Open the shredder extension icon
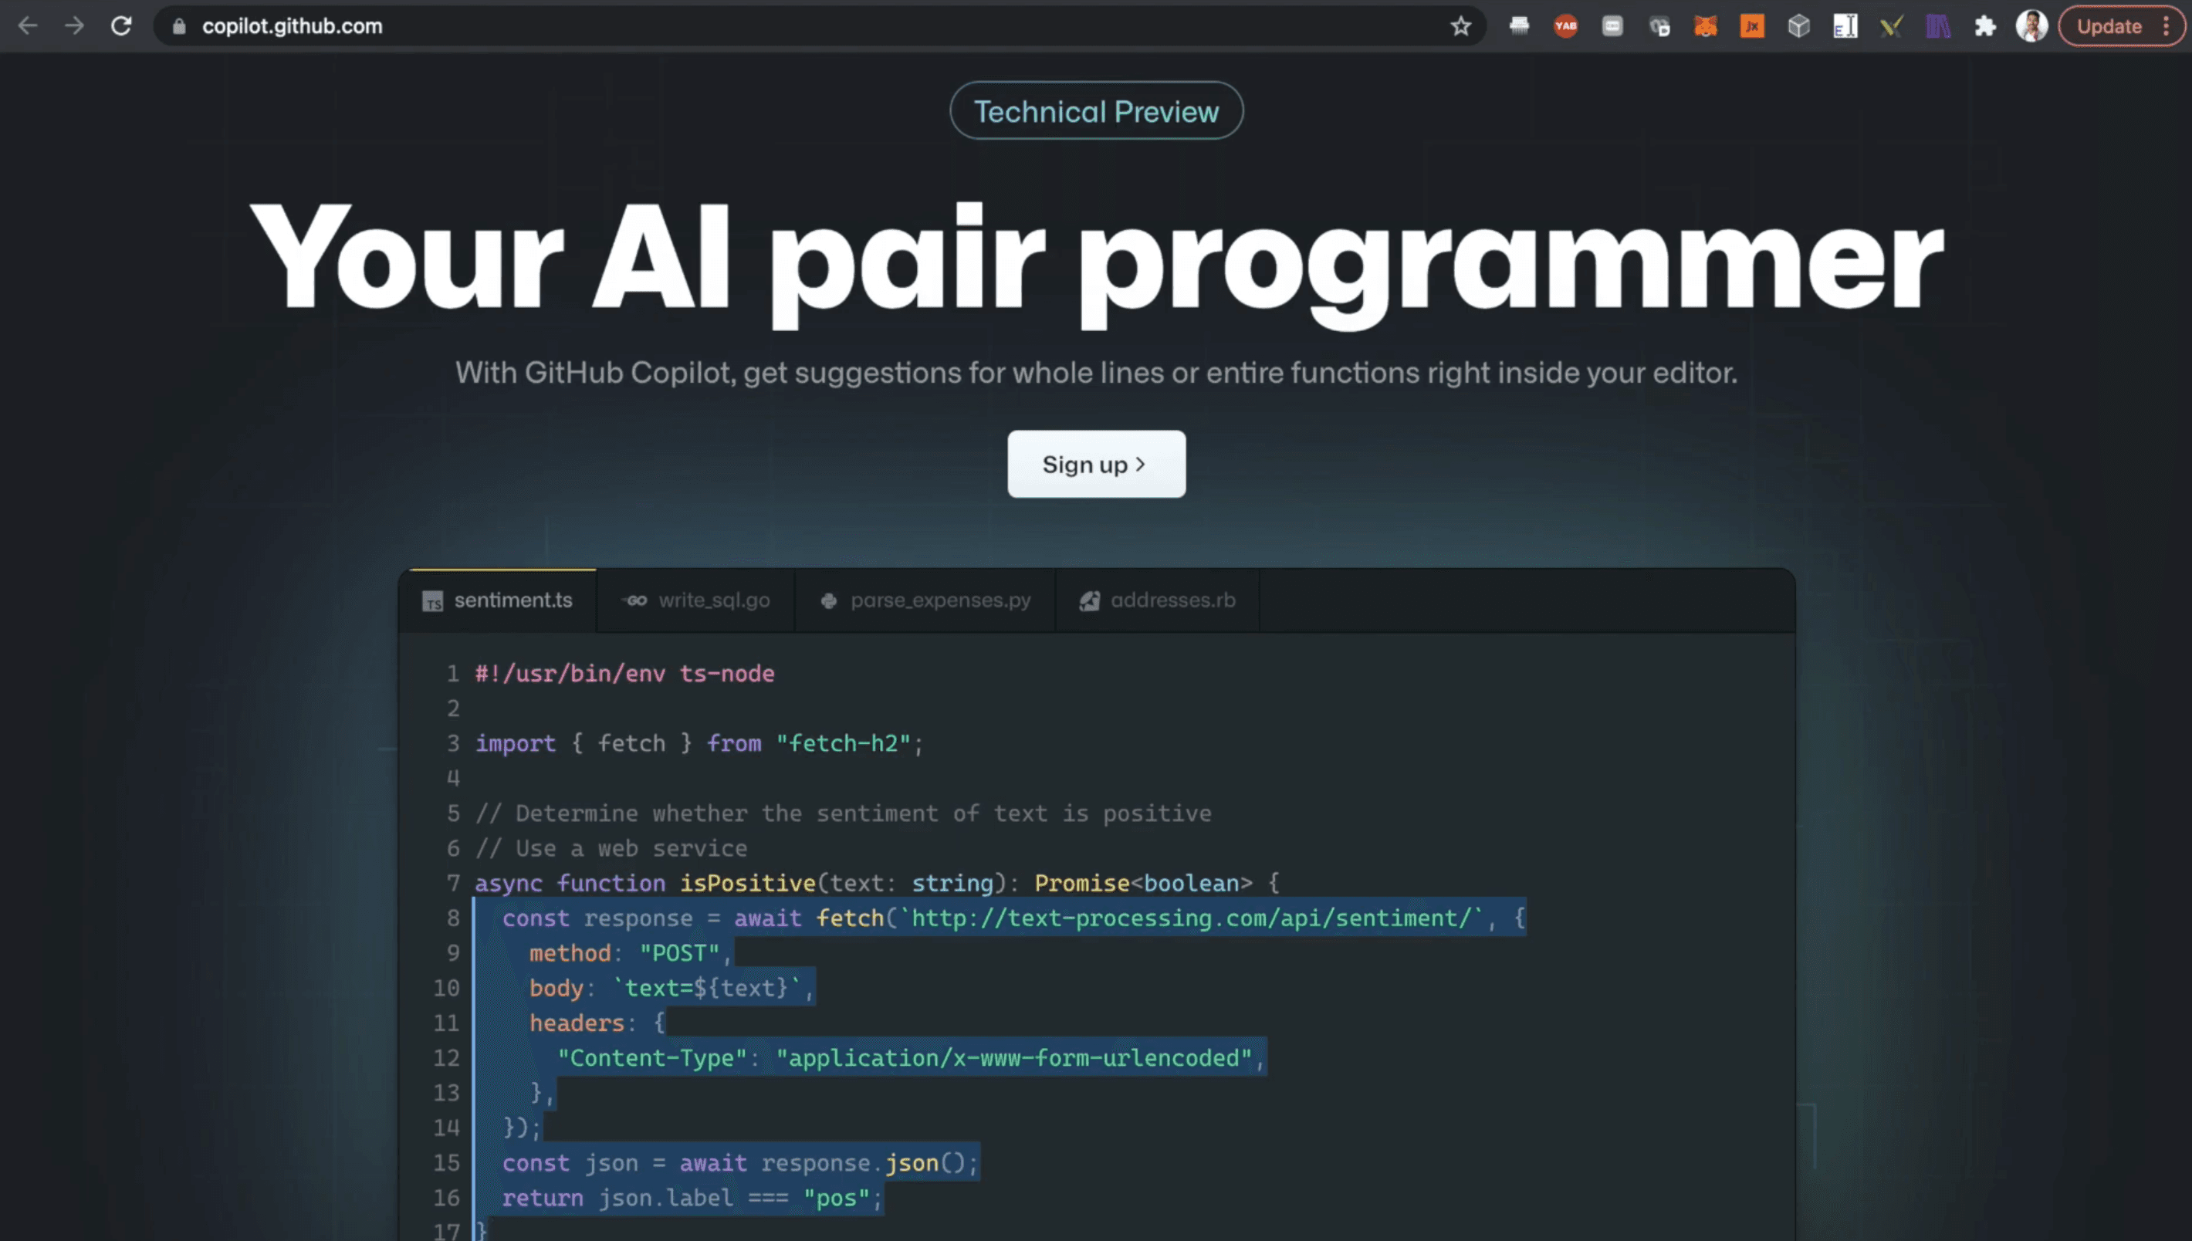 pos(1519,26)
